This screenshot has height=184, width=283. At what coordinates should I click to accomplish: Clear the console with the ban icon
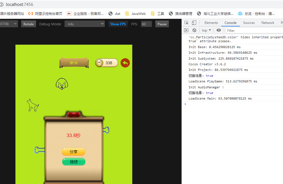click(194, 30)
